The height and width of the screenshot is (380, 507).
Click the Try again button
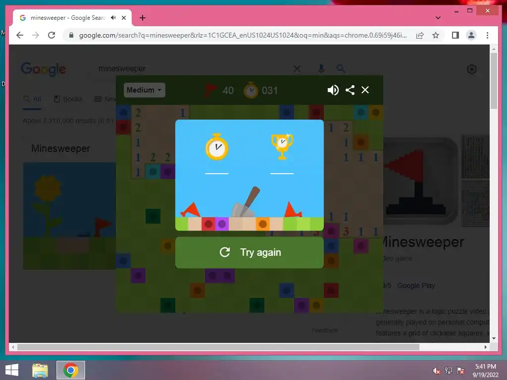(x=250, y=252)
